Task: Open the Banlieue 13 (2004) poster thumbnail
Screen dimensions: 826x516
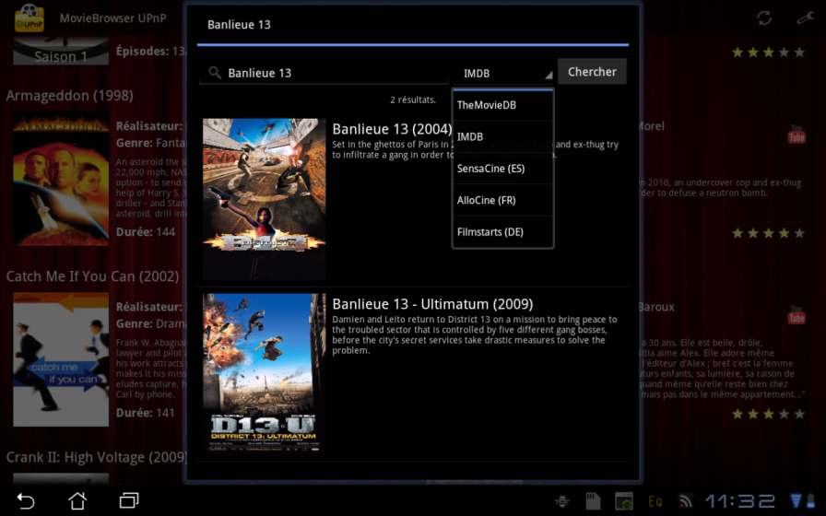Action: 264,198
